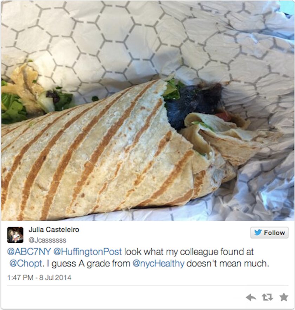Open Julia Casteleiro's profile avatar

point(15,235)
